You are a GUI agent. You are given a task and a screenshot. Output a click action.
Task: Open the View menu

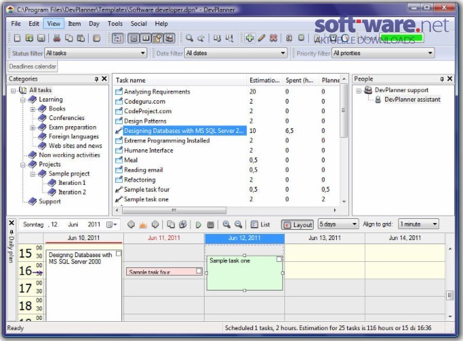(53, 24)
